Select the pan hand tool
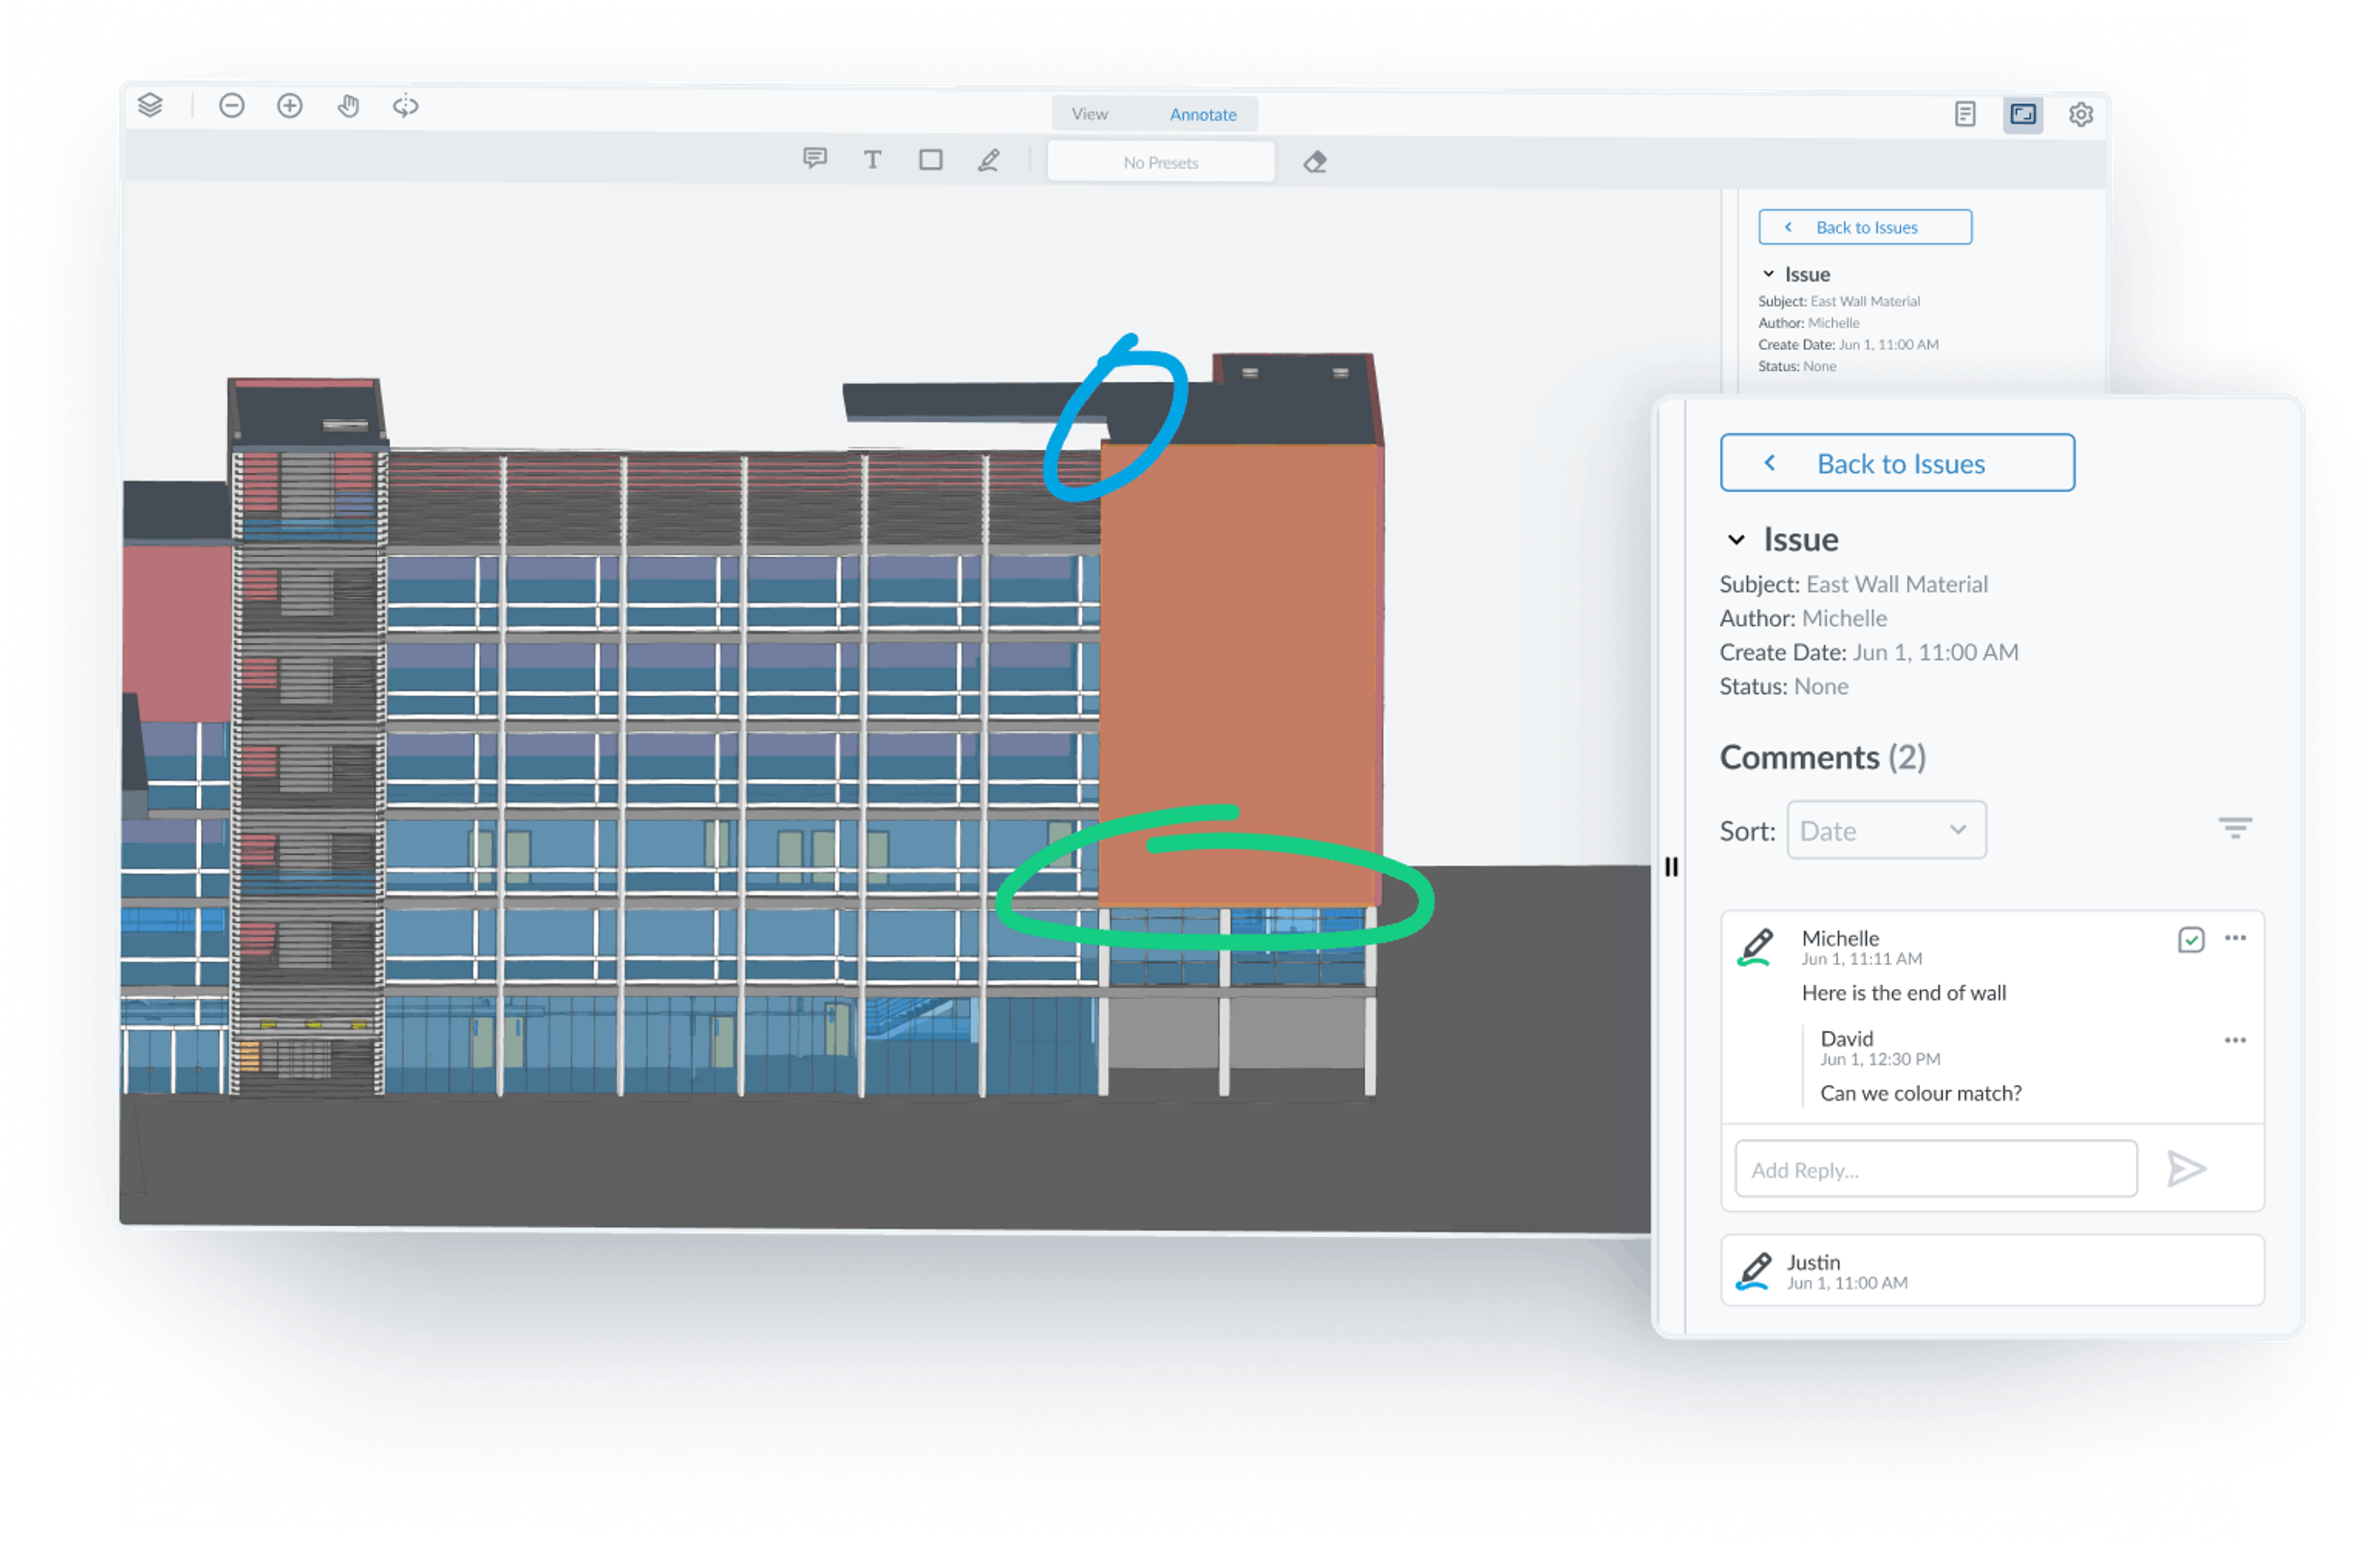This screenshot has height=1541, width=2380. [348, 106]
